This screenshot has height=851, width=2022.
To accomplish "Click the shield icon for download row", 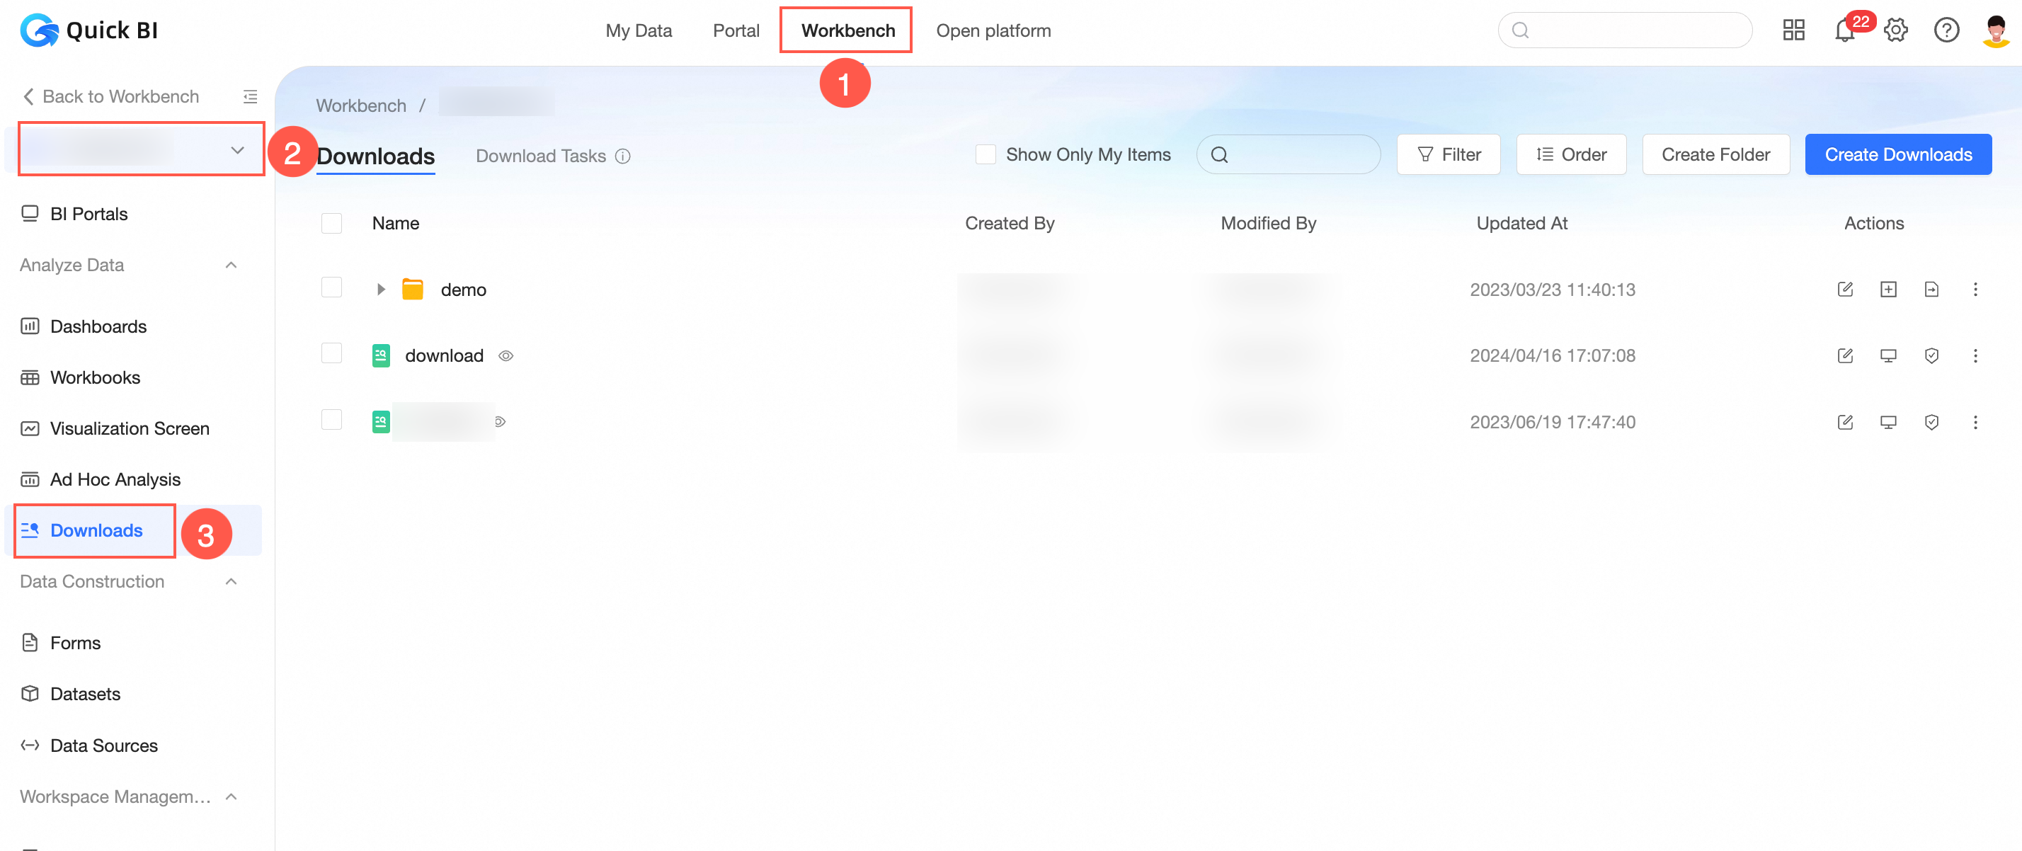I will [x=1931, y=355].
